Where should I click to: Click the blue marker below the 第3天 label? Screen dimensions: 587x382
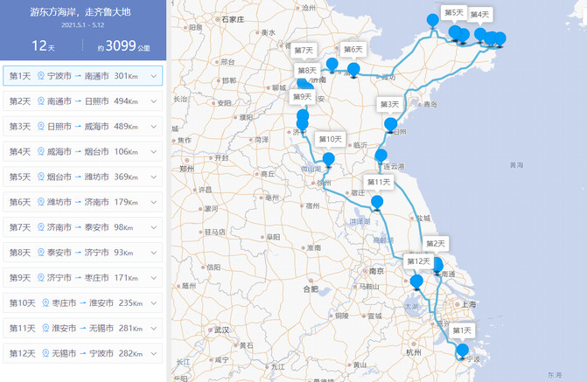tap(390, 125)
